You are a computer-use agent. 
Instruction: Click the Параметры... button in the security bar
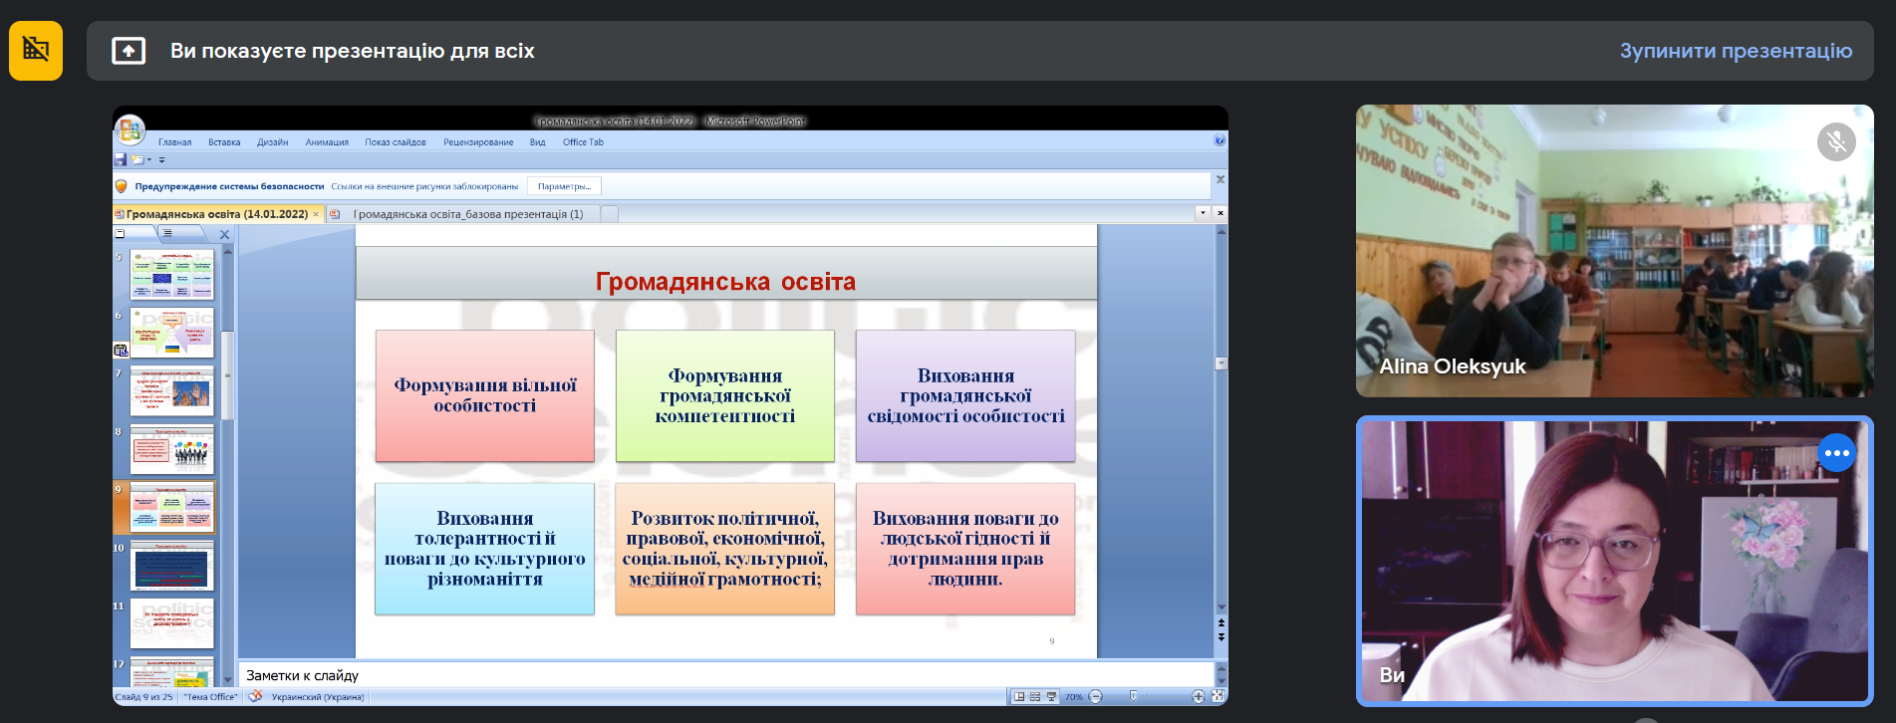pos(564,186)
